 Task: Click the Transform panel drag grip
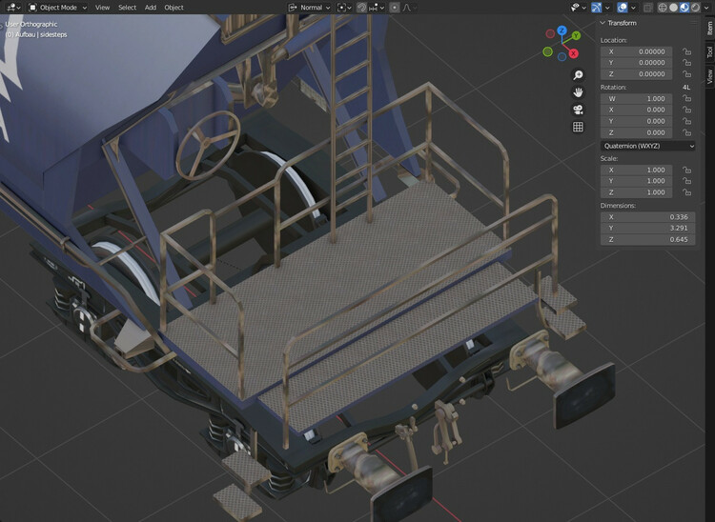[694, 23]
